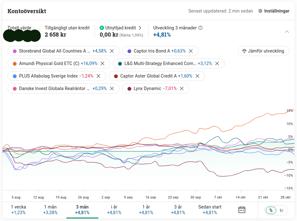This screenshot has width=297, height=221.
Task: Open the calendar date picker icon
Action: point(242,210)
